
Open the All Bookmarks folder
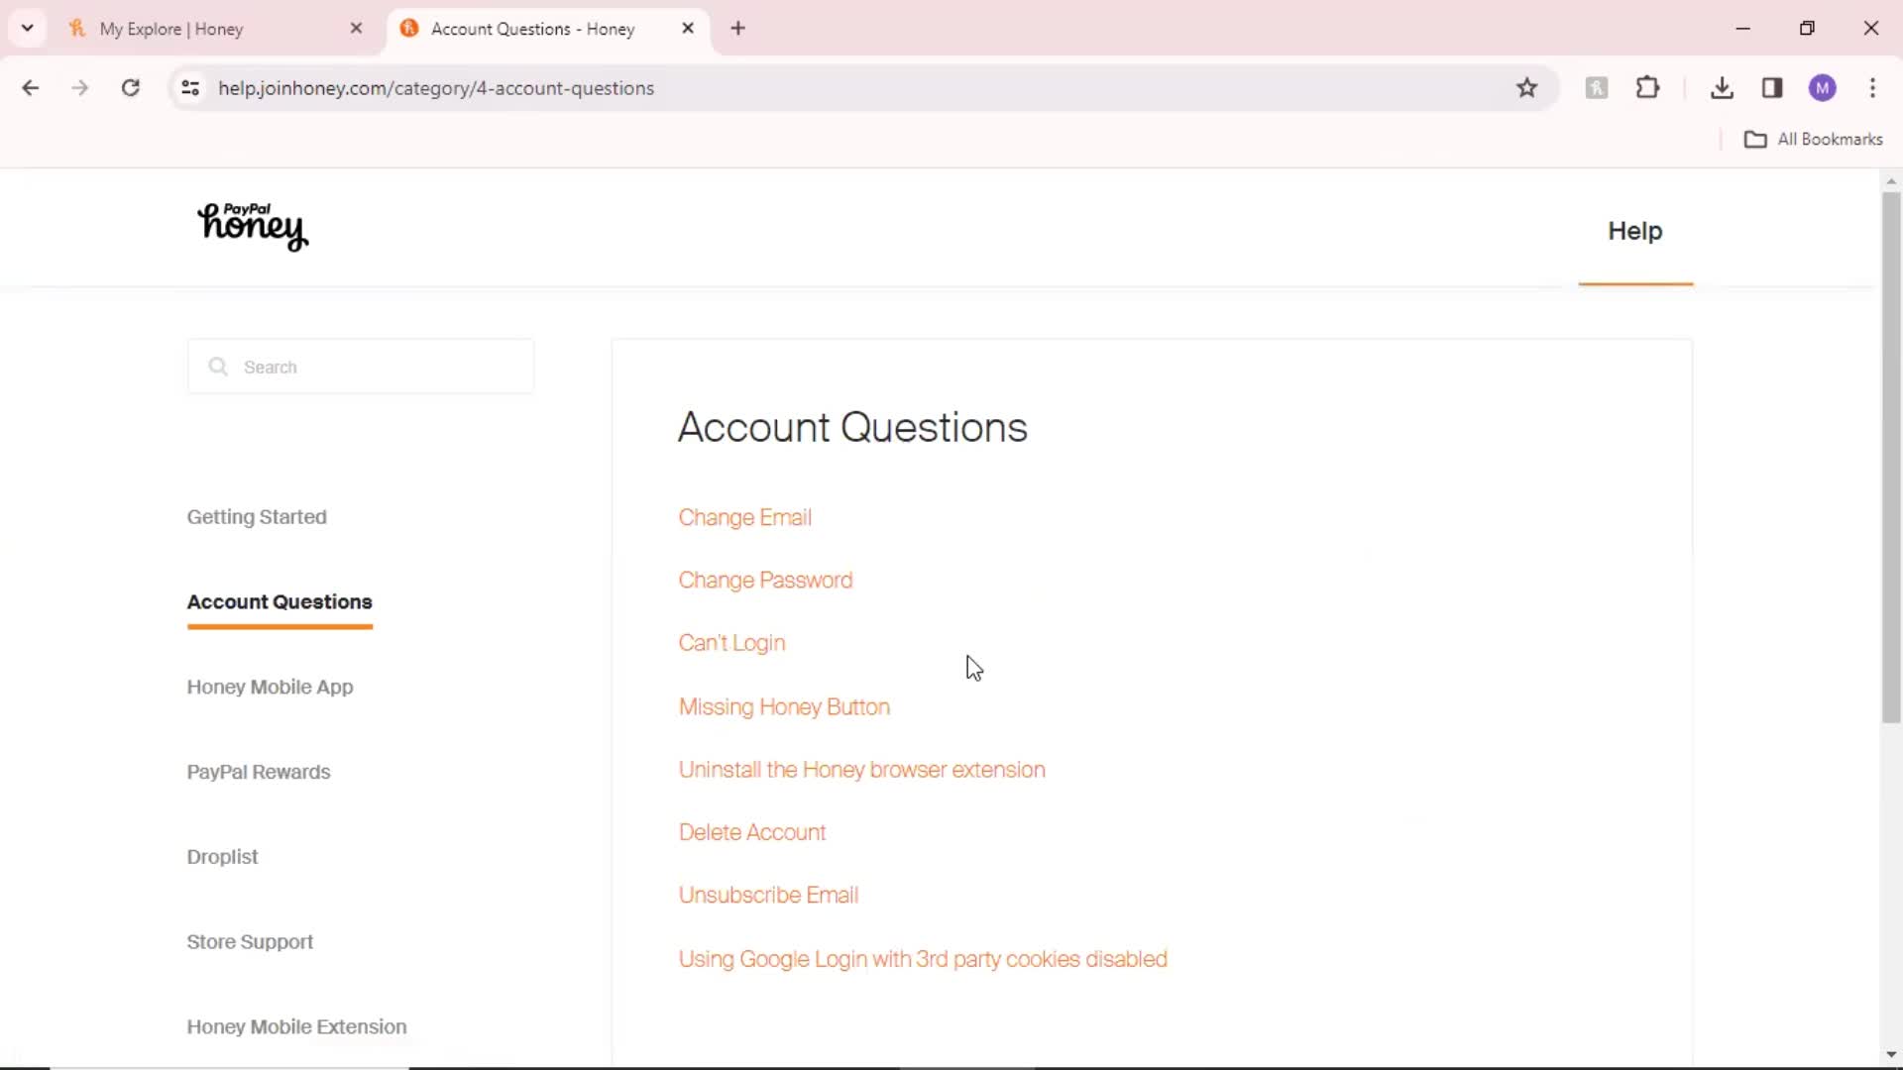pyautogui.click(x=1813, y=140)
